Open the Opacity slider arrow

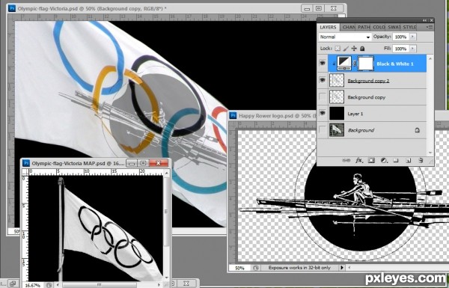(x=412, y=37)
